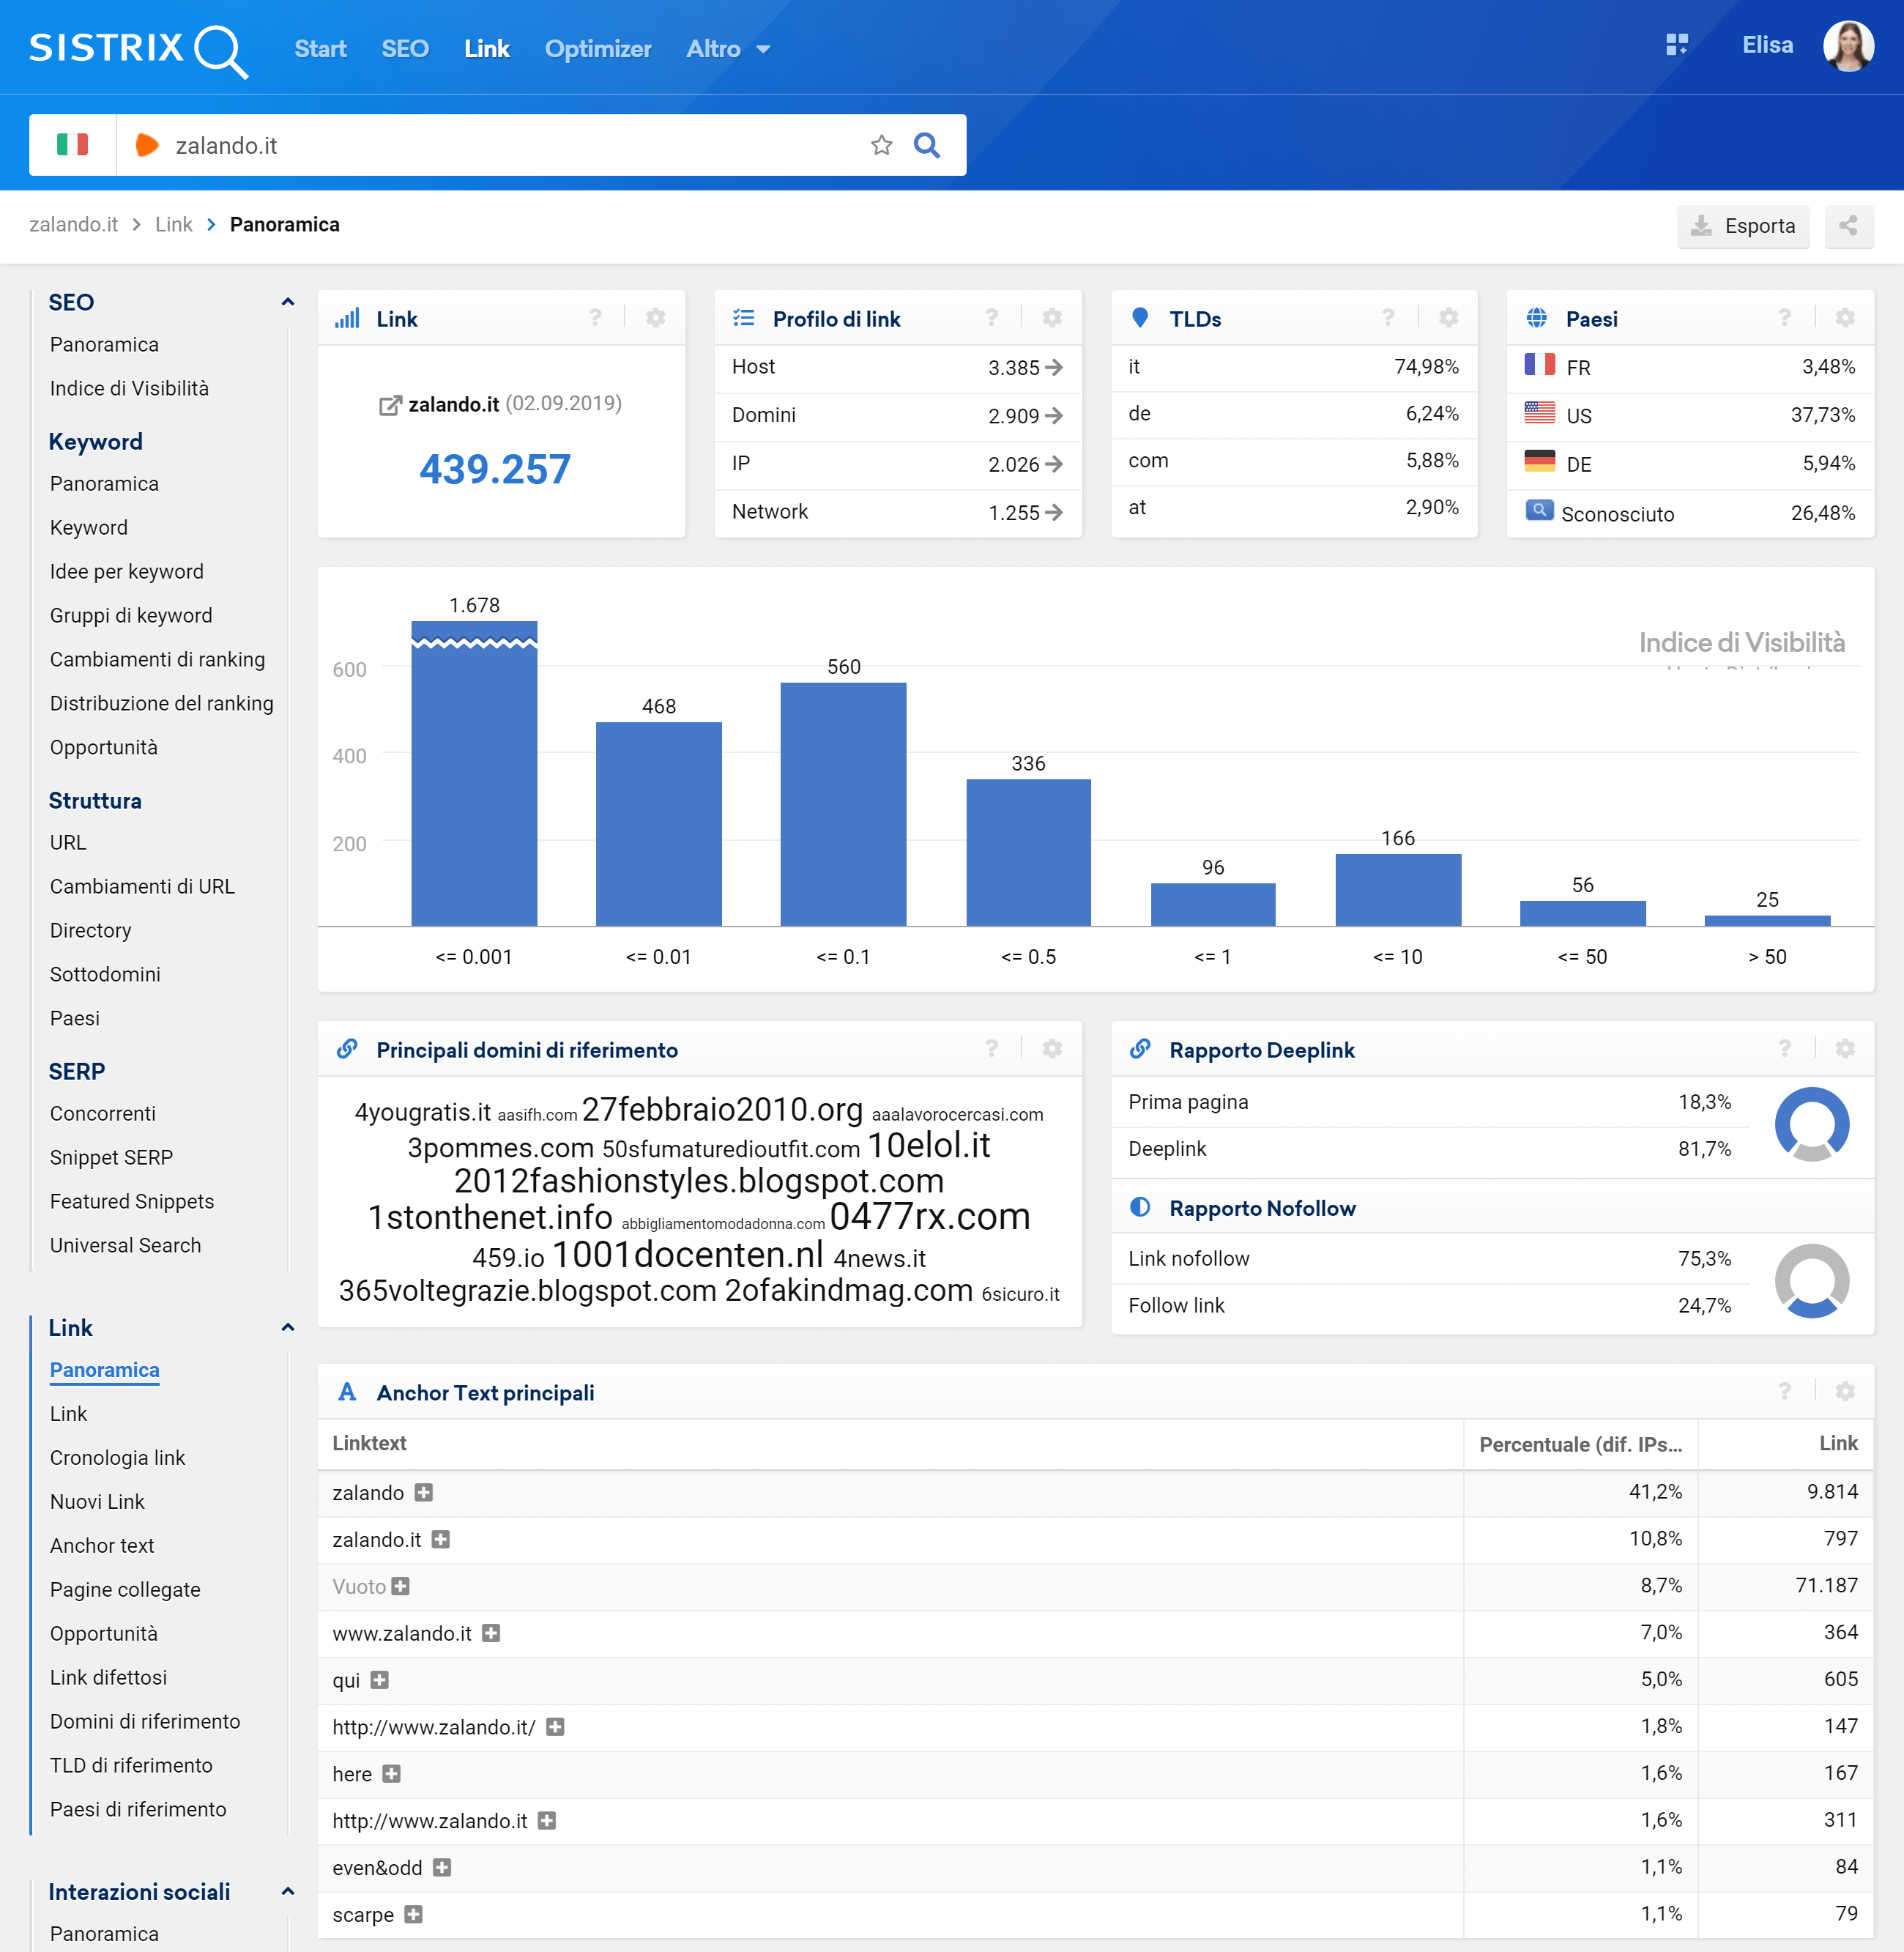Open the Altro dropdown menu
The image size is (1904, 1952).
pos(727,49)
